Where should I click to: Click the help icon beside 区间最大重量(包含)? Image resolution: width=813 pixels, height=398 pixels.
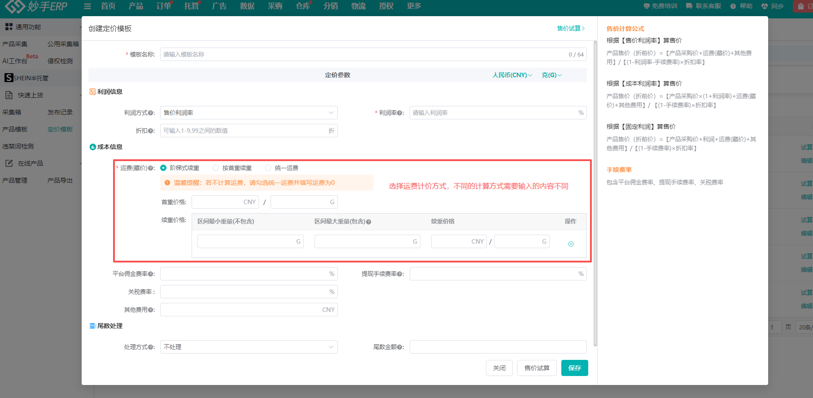[x=368, y=222]
